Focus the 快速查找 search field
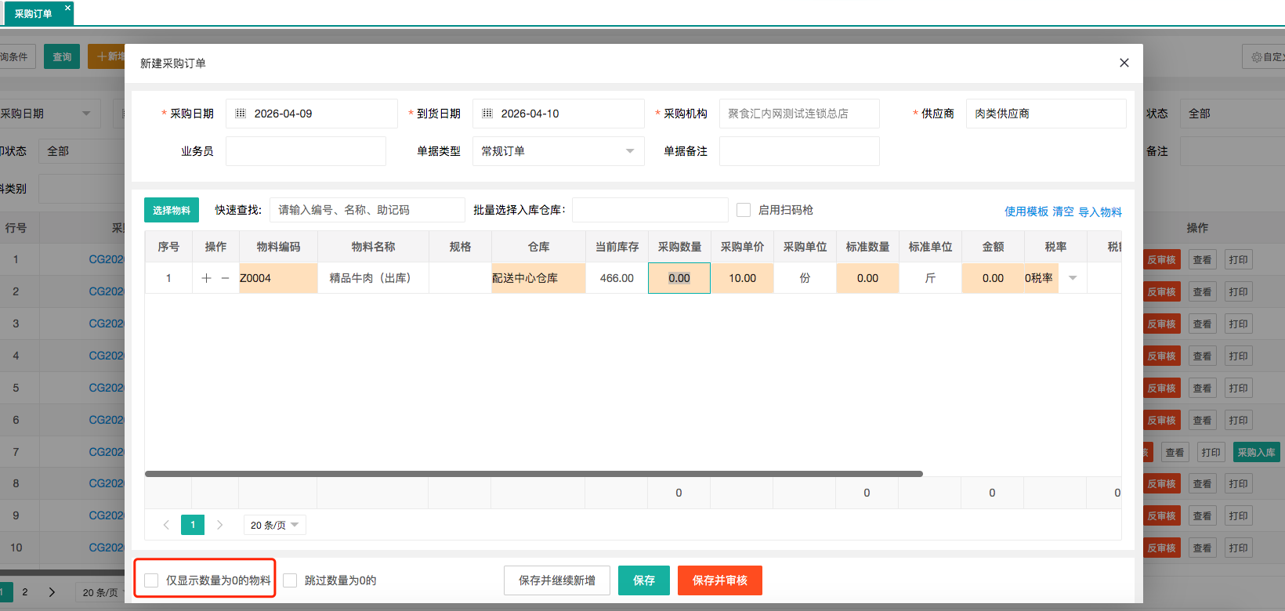1285x611 pixels. click(367, 210)
